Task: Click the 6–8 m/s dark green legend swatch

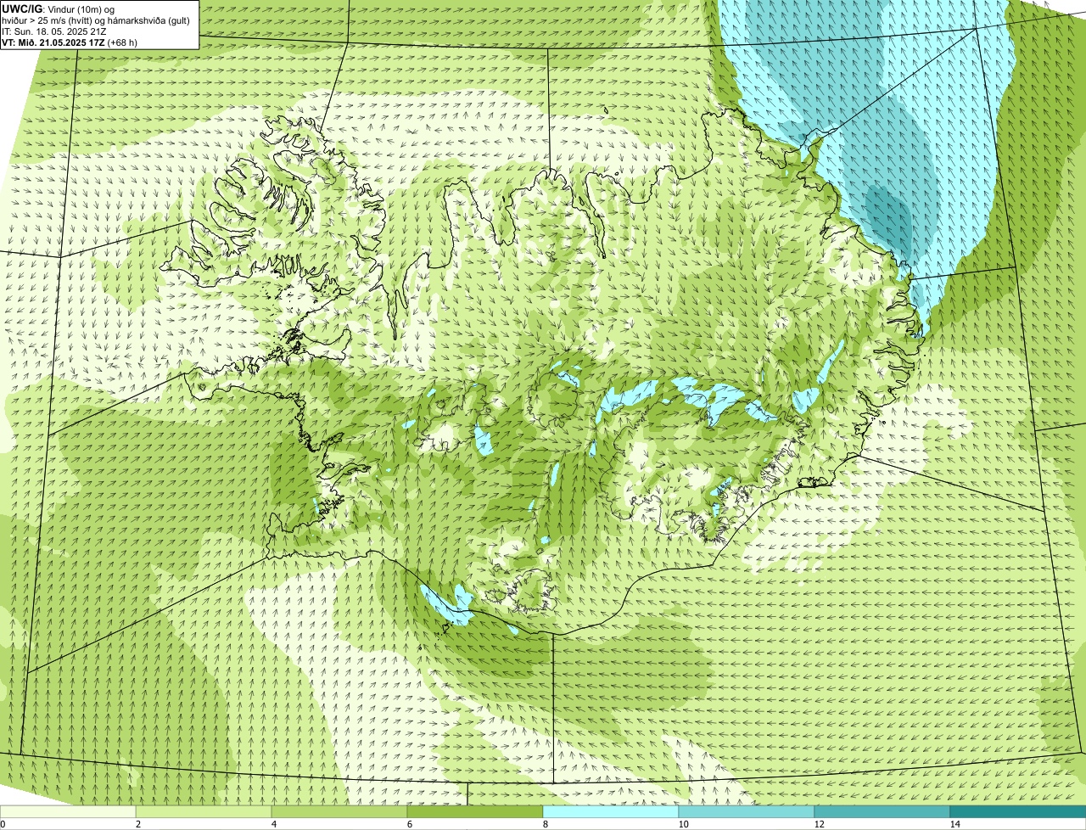Action: pyautogui.click(x=475, y=811)
